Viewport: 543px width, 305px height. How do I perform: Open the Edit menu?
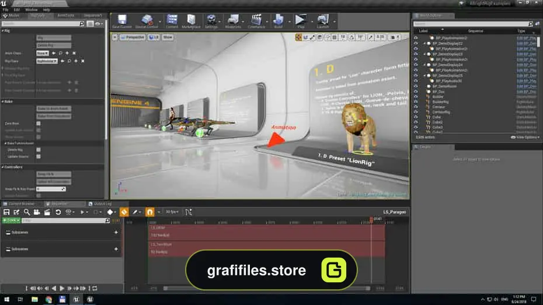click(16, 10)
